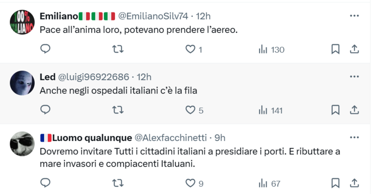The height and width of the screenshot is (194, 387).
Task: Share Led's tweet
Action: coord(354,110)
